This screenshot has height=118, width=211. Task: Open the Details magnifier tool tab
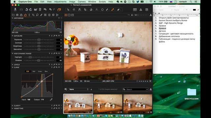[37, 15]
